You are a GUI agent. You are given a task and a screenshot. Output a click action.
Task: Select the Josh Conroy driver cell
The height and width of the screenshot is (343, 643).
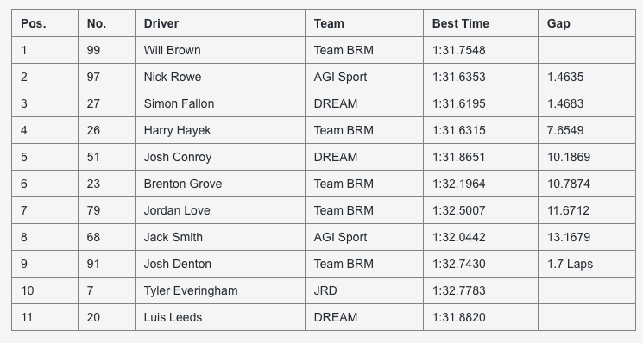(220, 157)
